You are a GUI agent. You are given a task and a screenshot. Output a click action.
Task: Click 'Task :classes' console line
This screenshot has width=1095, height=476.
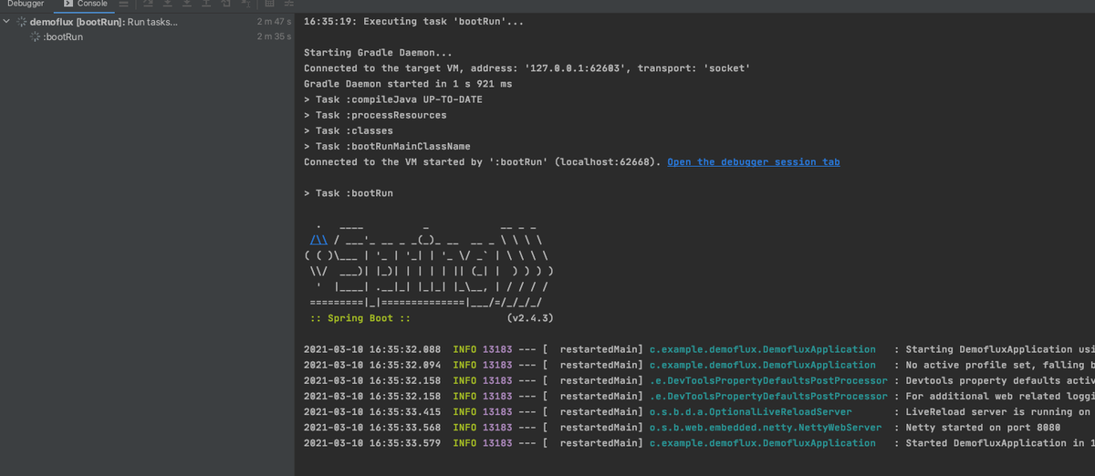coord(349,130)
